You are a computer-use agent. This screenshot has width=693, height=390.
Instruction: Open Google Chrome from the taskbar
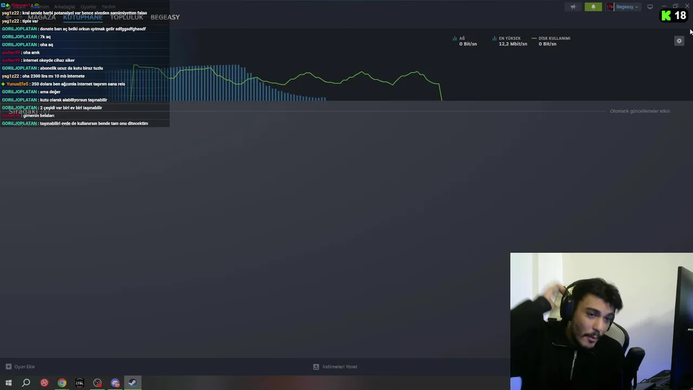tap(62, 383)
